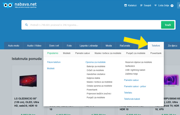
Task: Open Maske i torbice in equipment list
Action: coord(100,82)
